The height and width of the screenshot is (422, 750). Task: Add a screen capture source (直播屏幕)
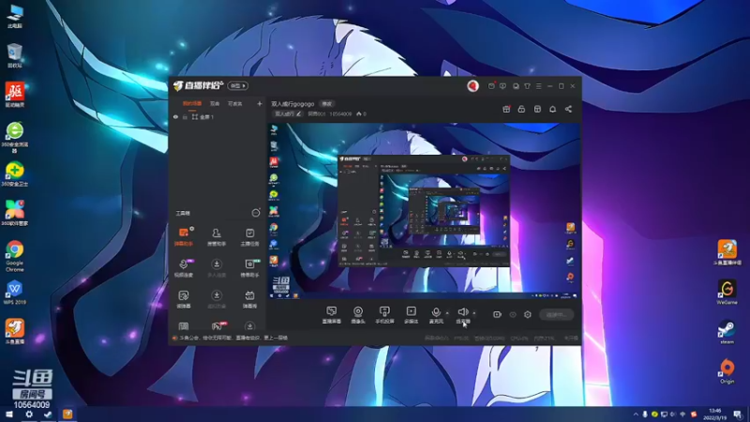(331, 315)
